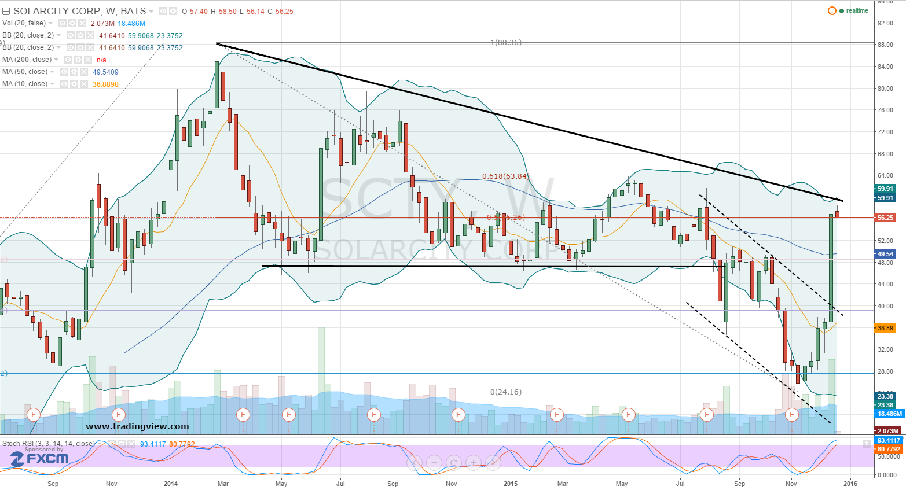Open the earnings marker at November 2015
The width and height of the screenshot is (906, 490).
tap(791, 415)
